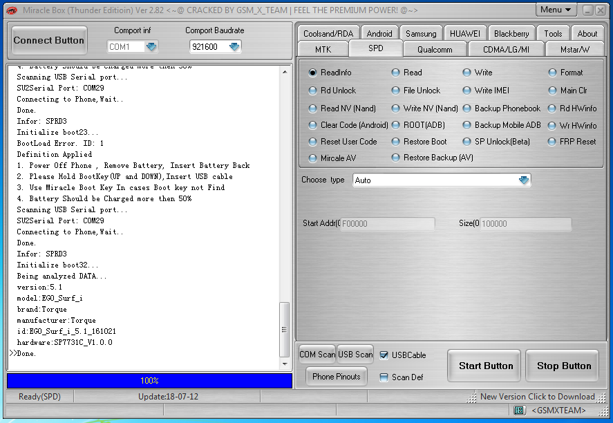613x423 pixels.
Task: Click the hardware:SP7731C_V1.0.0 log line
Action: tap(64, 342)
